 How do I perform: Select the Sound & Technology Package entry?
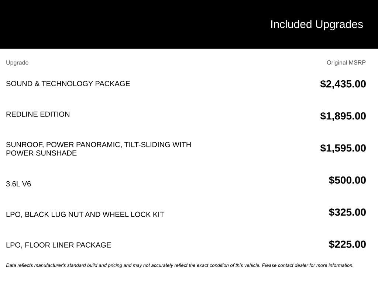click(68, 84)
